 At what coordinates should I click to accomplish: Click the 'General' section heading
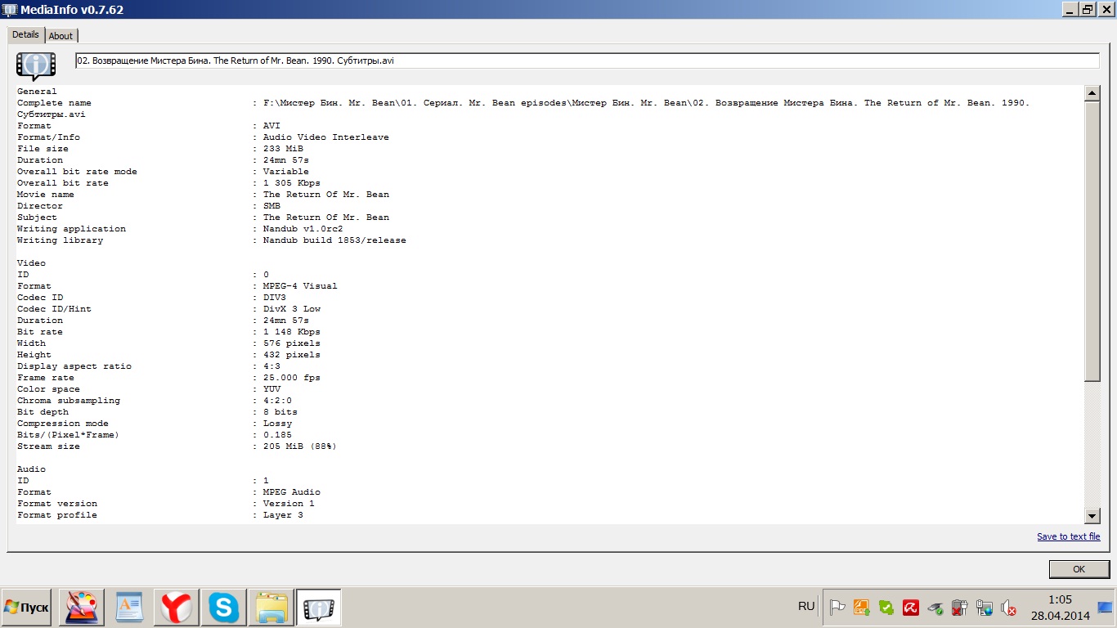click(x=37, y=92)
